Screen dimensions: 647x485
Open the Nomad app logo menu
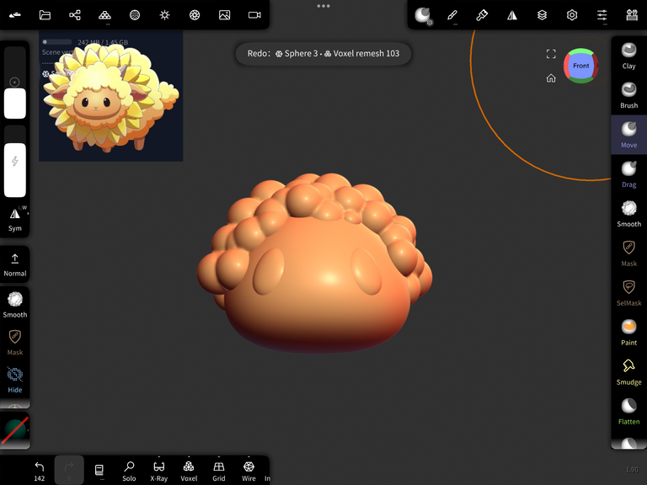tap(15, 15)
